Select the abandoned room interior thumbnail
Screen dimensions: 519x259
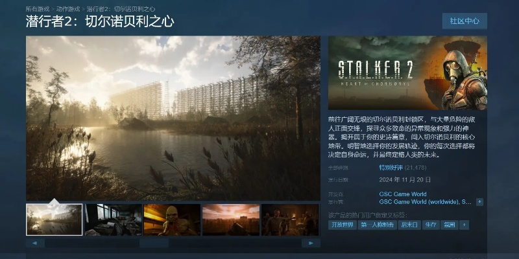[113, 220]
